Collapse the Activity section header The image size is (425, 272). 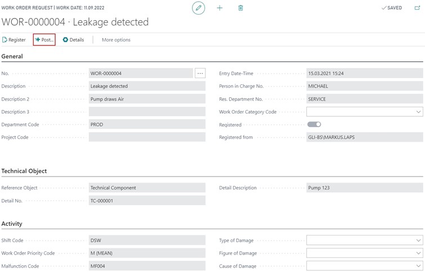12,224
